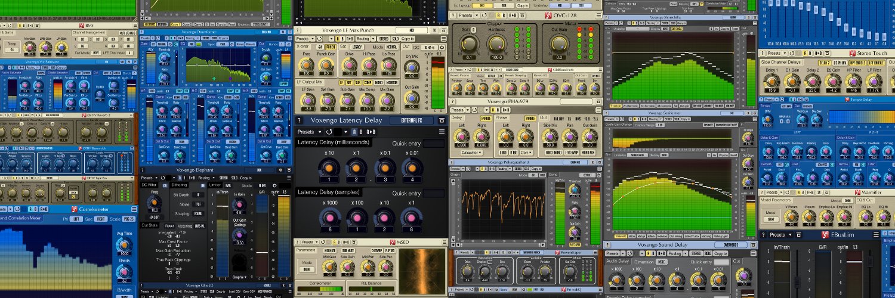
Task: Adjust x10 milliseconds knob in Latency Delay
Action: pyautogui.click(x=329, y=167)
